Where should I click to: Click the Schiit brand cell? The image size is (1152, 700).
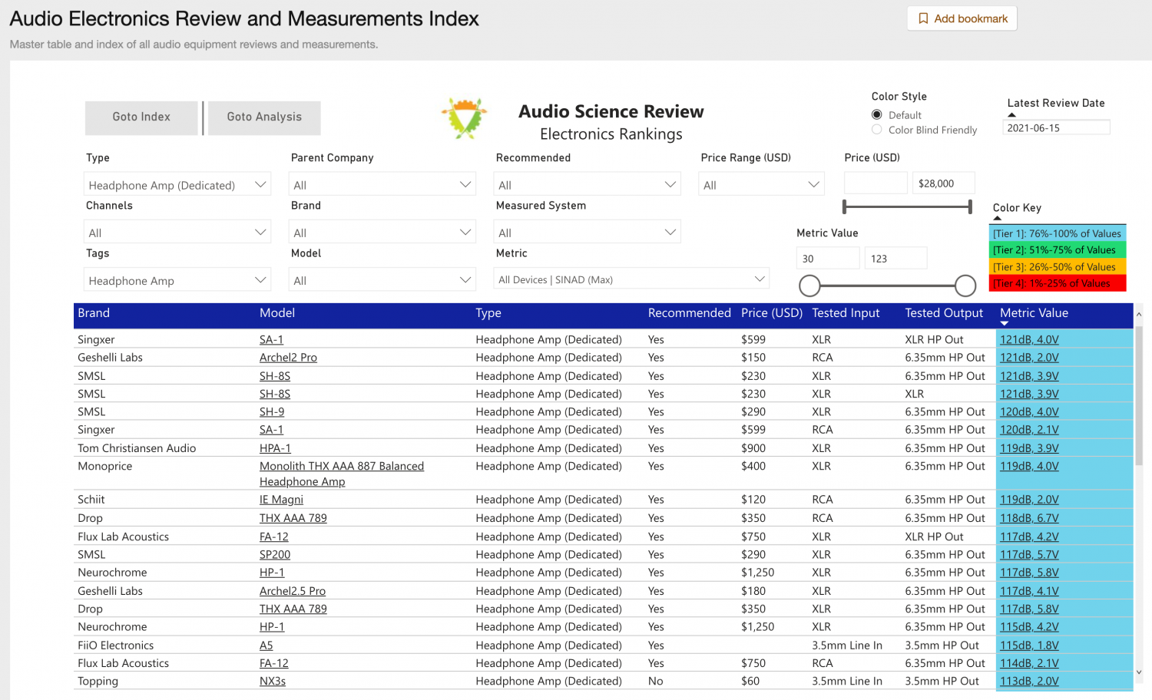(x=91, y=500)
